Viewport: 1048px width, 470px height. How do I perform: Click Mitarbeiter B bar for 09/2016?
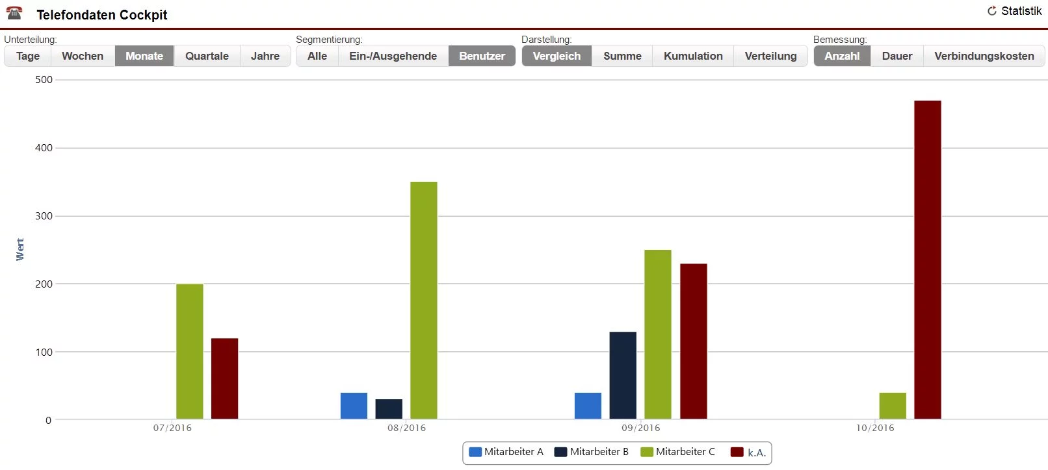coord(623,375)
